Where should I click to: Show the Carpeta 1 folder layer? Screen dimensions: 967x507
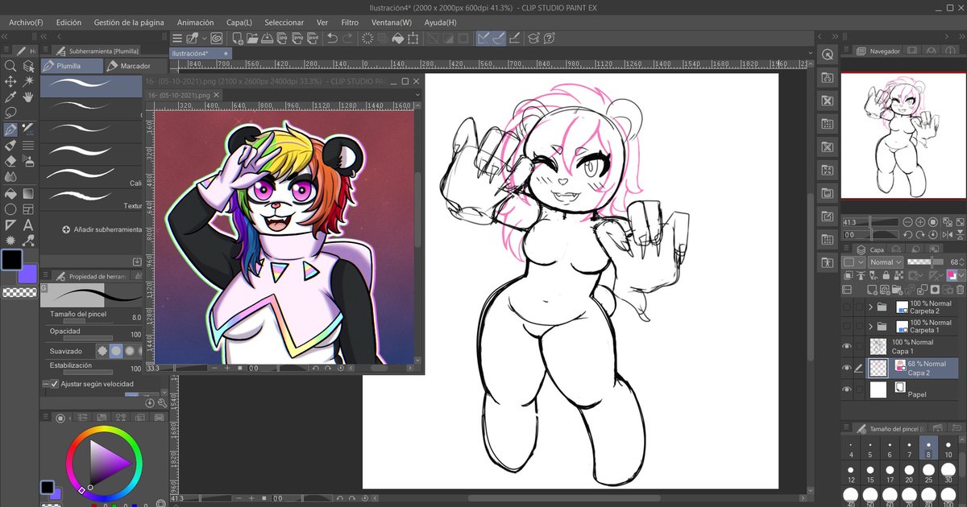coord(847,326)
